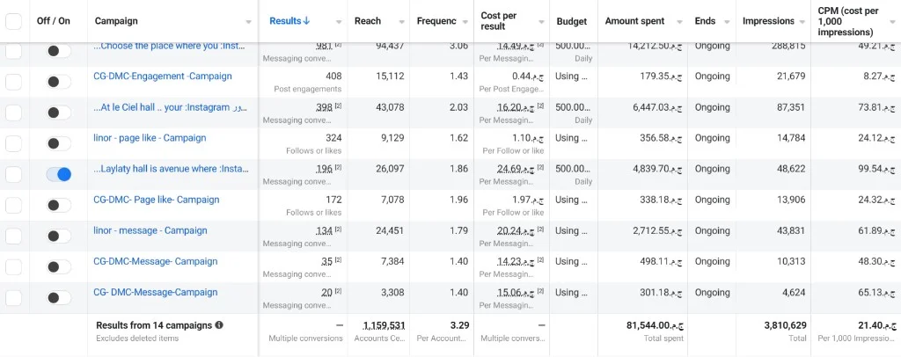Click the Results sort arrow icon
Screen dimensions: 901x357
(x=307, y=20)
